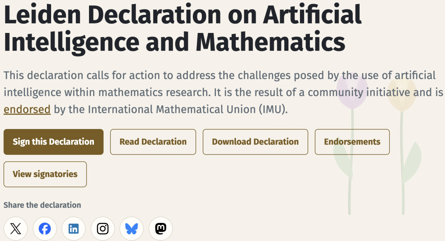Screen dimensions: 445x241
Task: Click the Sign this Declaration button
Action: click(x=53, y=142)
